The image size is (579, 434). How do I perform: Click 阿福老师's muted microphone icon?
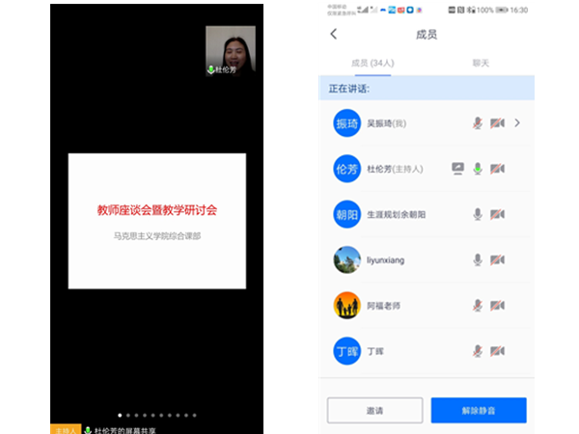pos(477,306)
